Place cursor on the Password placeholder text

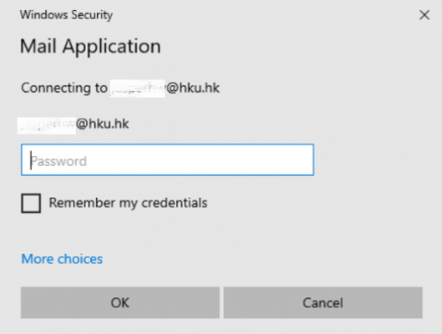(58, 161)
